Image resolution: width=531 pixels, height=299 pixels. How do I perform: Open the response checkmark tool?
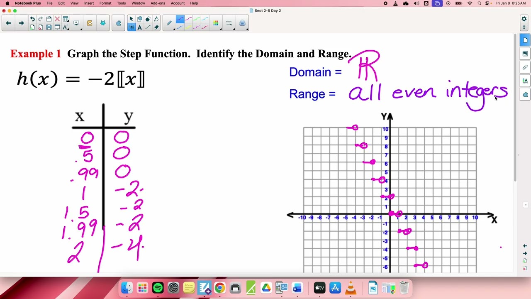point(90,23)
